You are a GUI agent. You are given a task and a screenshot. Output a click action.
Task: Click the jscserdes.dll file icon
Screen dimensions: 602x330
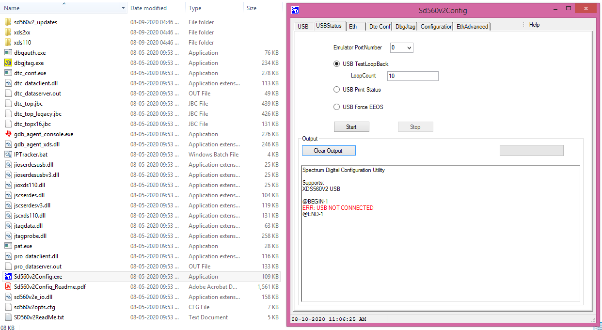click(x=8, y=195)
